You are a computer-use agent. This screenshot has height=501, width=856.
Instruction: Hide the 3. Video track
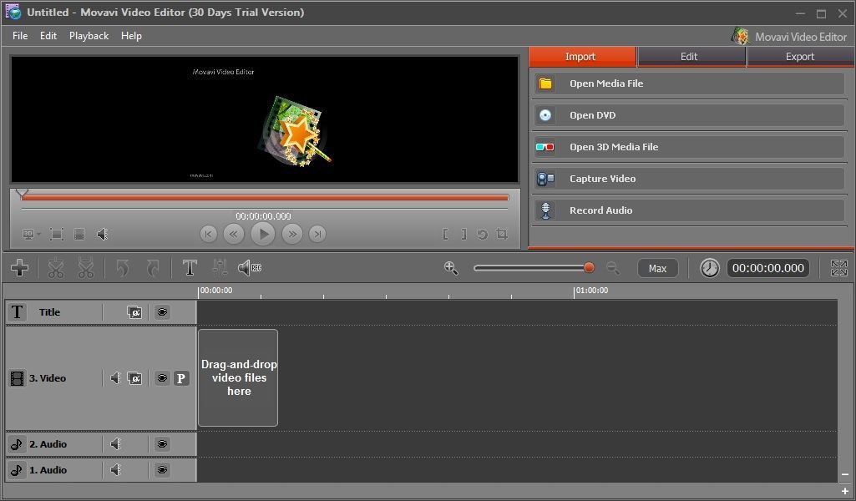pyautogui.click(x=162, y=377)
